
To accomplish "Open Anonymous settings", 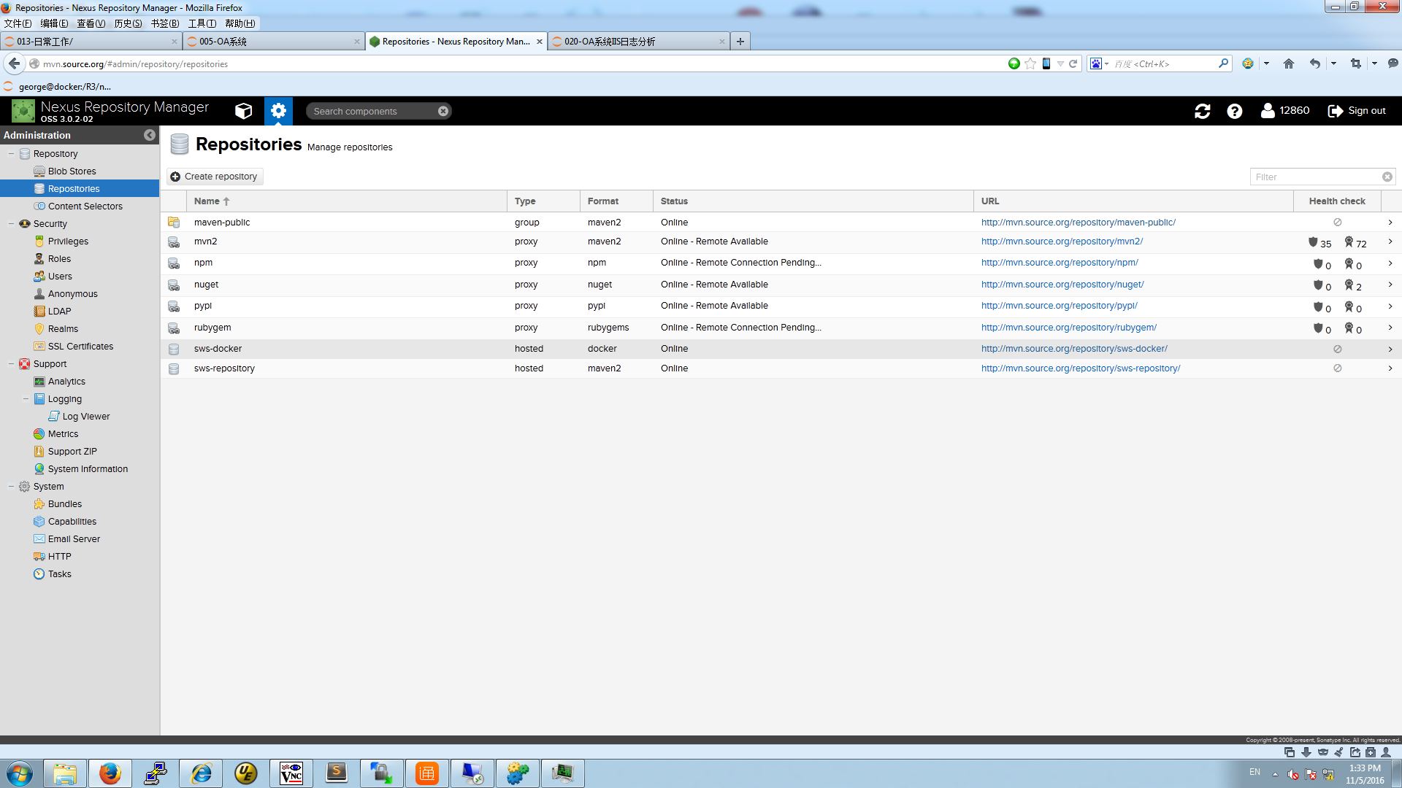I will [x=72, y=294].
